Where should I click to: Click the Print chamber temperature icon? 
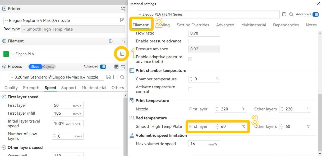(132, 71)
